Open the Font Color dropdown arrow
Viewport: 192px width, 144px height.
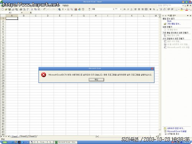tap(189, 9)
